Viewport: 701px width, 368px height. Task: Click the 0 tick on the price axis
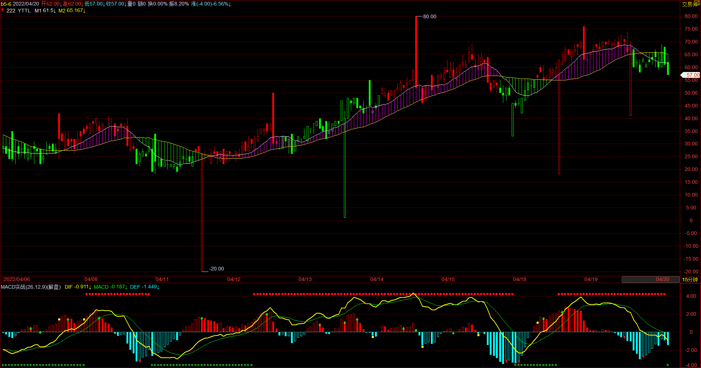691,220
